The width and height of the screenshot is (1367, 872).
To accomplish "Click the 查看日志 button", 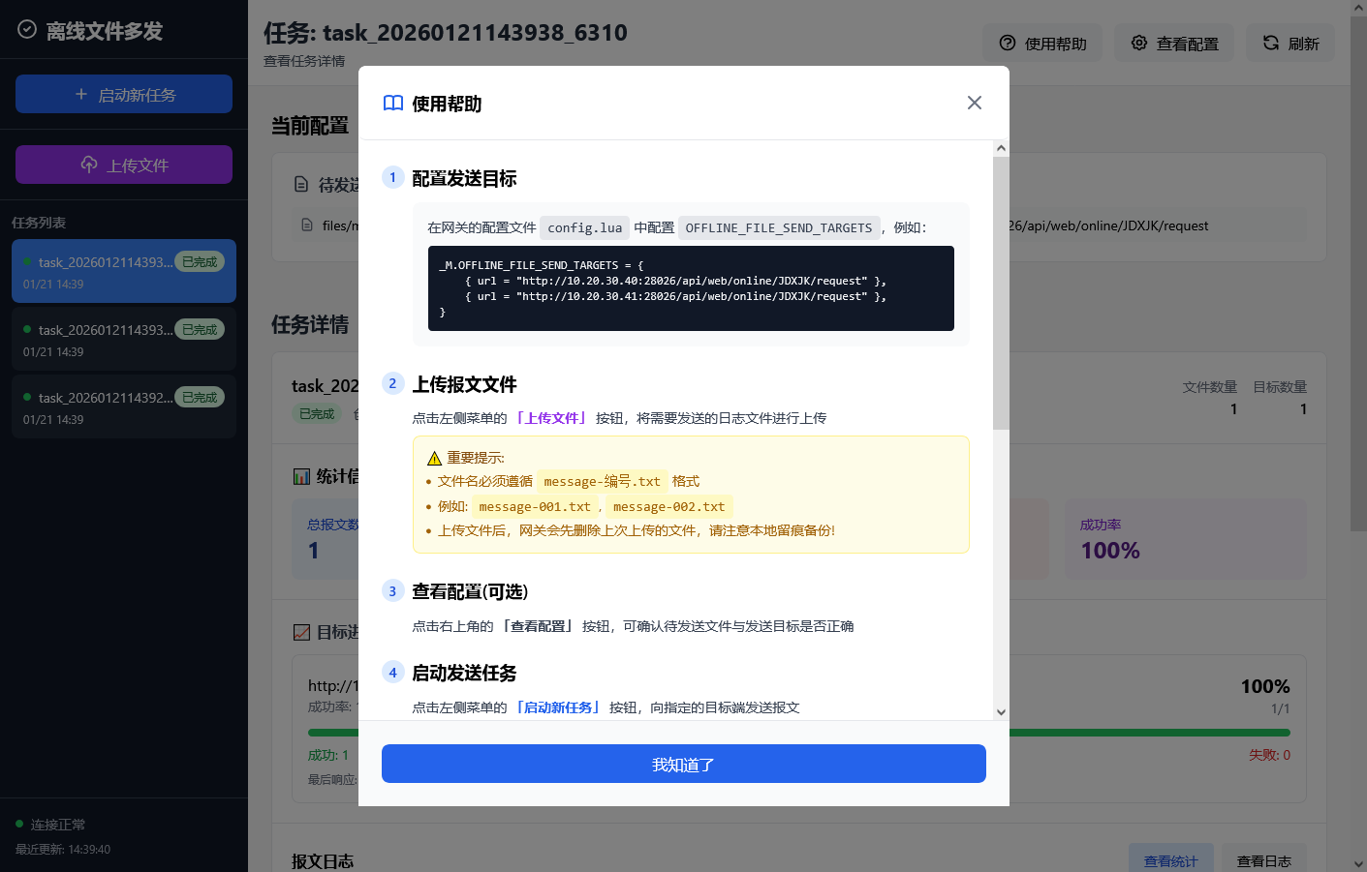I will pyautogui.click(x=1263, y=859).
